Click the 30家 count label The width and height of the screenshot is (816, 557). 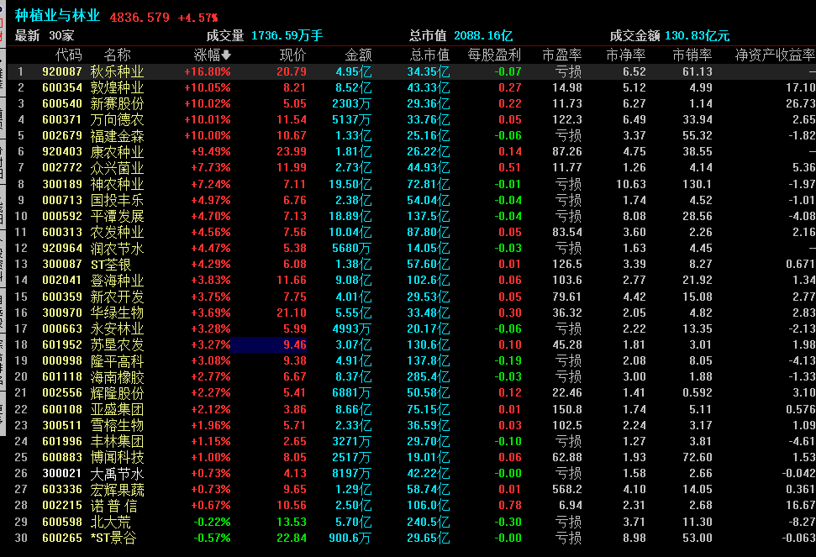click(x=61, y=35)
